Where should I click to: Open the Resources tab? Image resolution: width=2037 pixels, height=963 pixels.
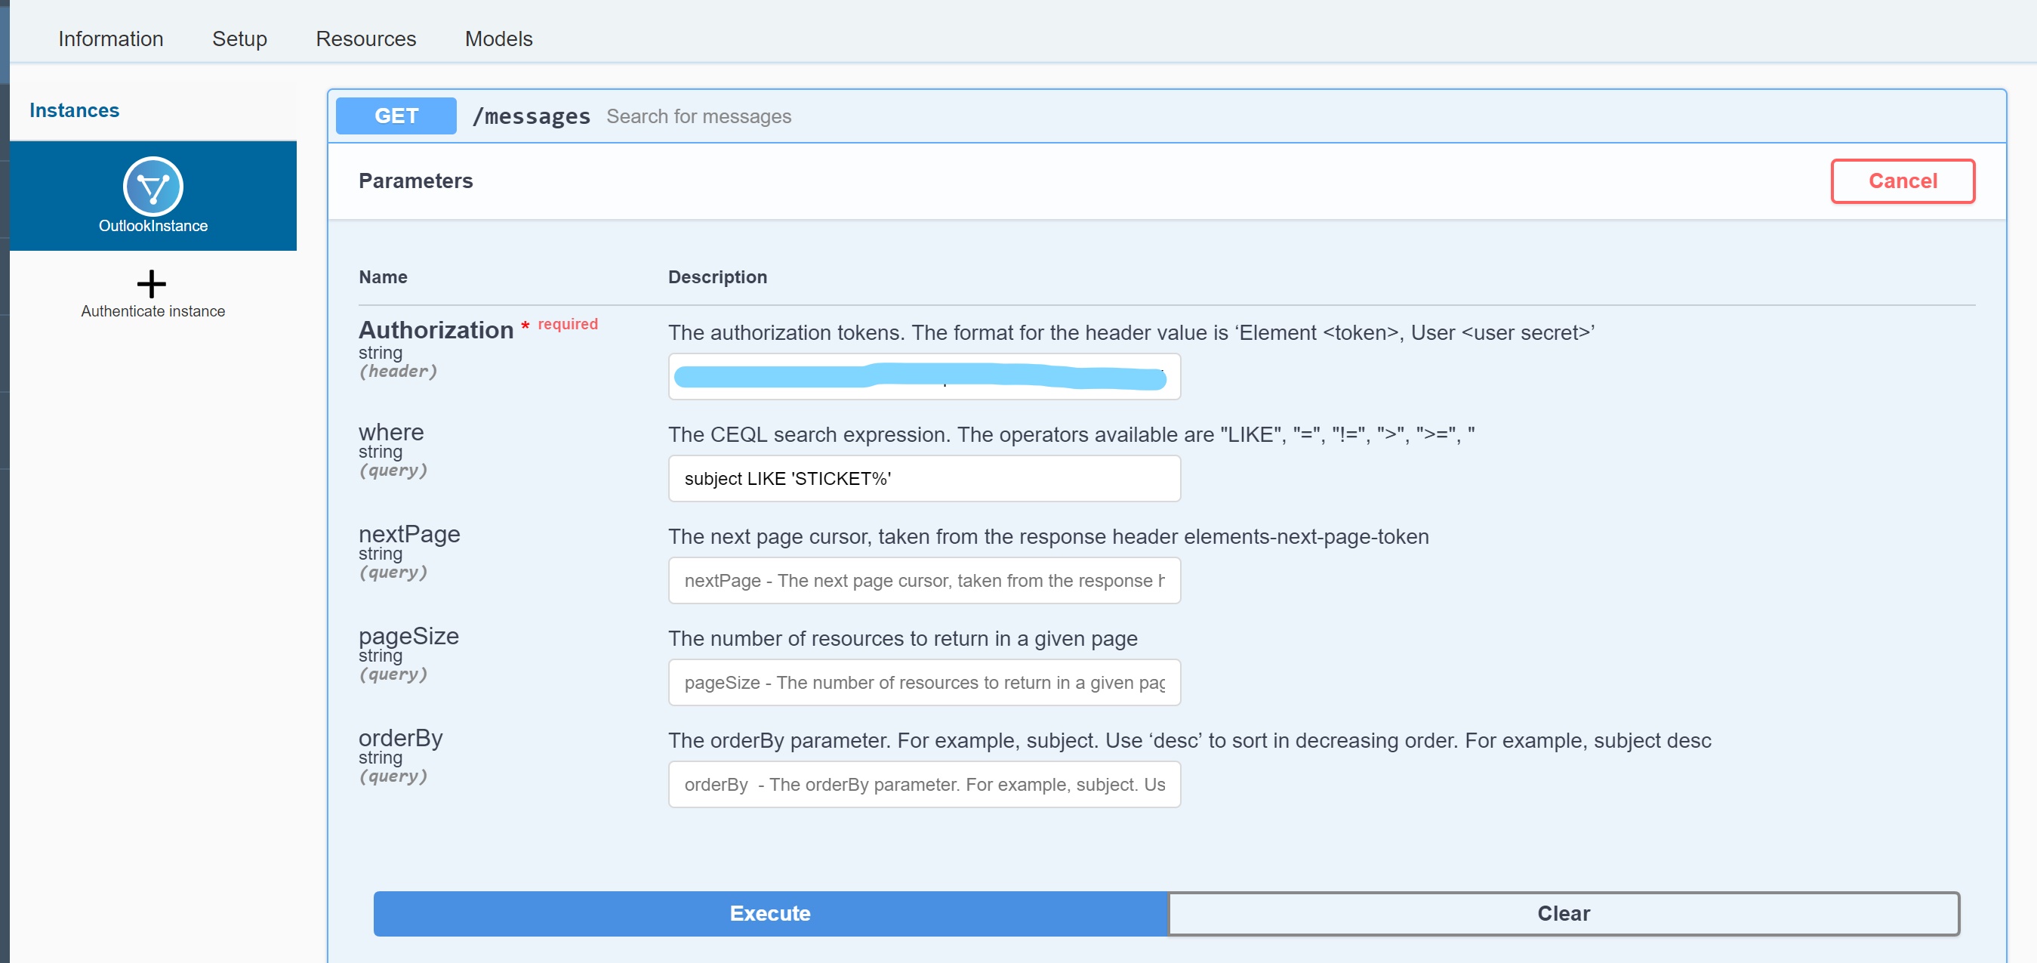tap(365, 39)
